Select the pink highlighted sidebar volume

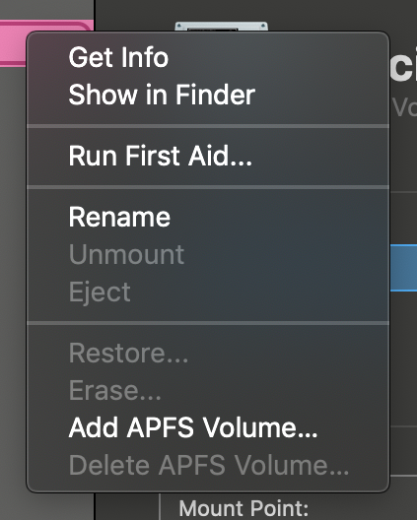click(x=13, y=43)
